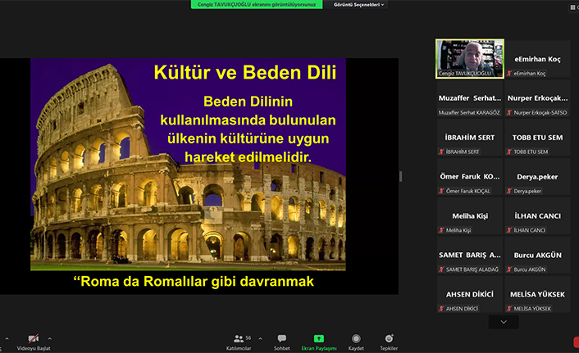Image resolution: width=579 pixels, height=353 pixels.
Task: Select Cengiz TAVUKÇUOĞLU's video thumbnail
Action: pos(468,59)
